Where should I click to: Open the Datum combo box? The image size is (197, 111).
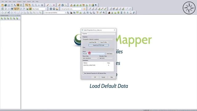click(94, 54)
